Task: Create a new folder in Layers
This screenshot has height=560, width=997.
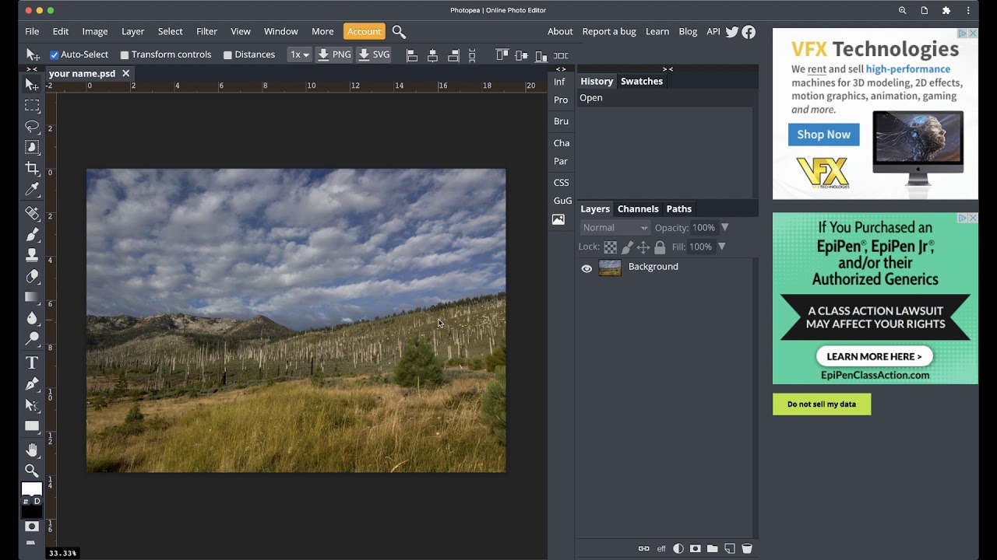Action: [x=713, y=548]
